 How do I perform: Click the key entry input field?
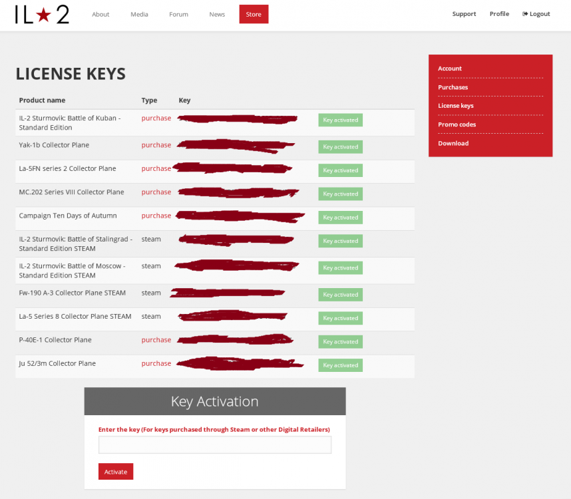click(x=214, y=444)
